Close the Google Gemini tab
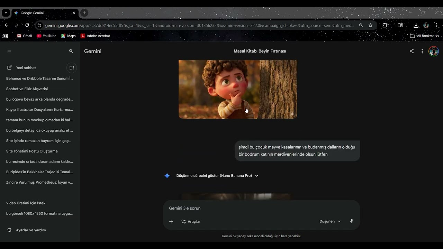This screenshot has height=249, width=443. point(74,13)
